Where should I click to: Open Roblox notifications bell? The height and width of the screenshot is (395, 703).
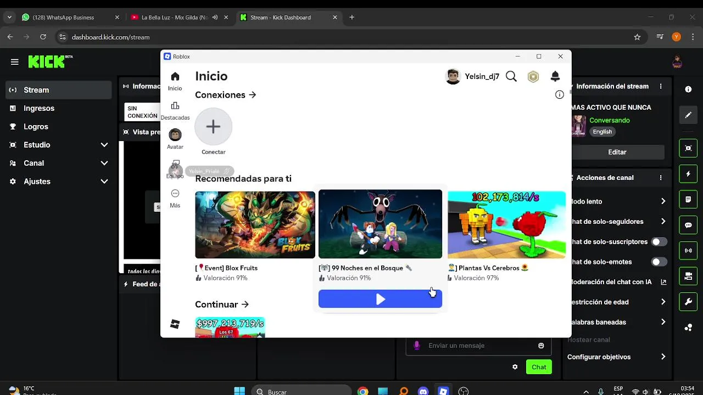(x=555, y=76)
